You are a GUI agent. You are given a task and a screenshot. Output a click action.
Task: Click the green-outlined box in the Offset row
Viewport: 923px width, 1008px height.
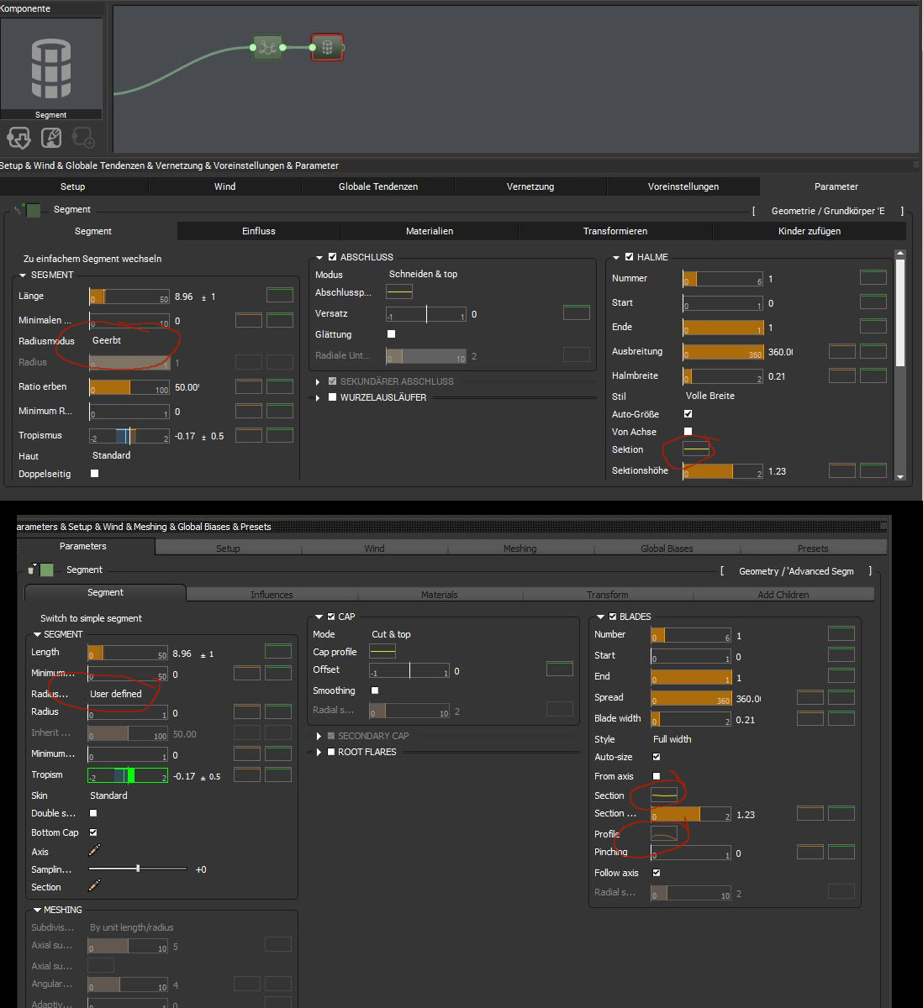(x=560, y=669)
